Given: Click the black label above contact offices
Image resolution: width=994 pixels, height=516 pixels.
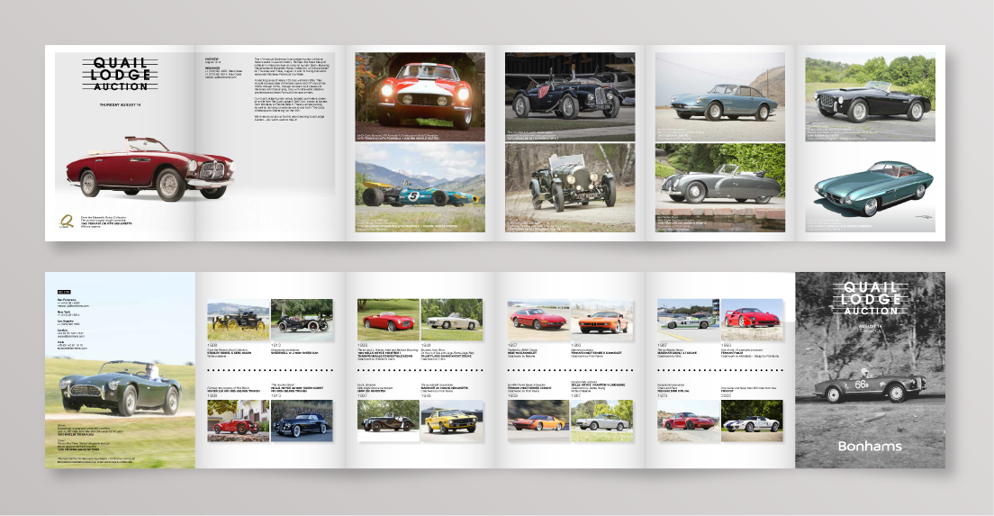Looking at the screenshot, I should tap(63, 293).
